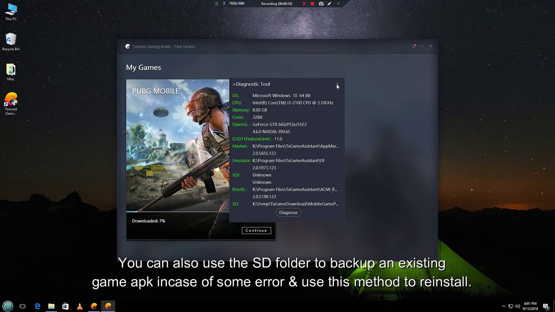Take a screenshot with the camera icon
Viewport: 555px width, 312px height.
pyautogui.click(x=321, y=3)
